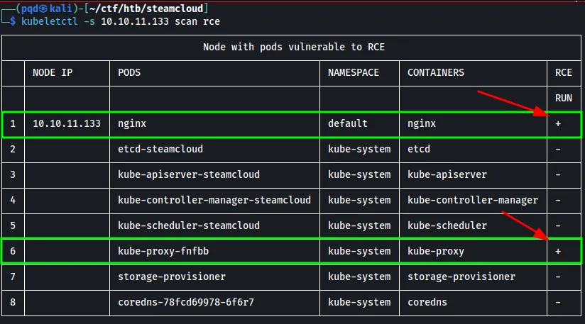The image size is (585, 324).
Task: Click the coredns-78fcd69978-6f6r7 pod entry
Action: [186, 302]
